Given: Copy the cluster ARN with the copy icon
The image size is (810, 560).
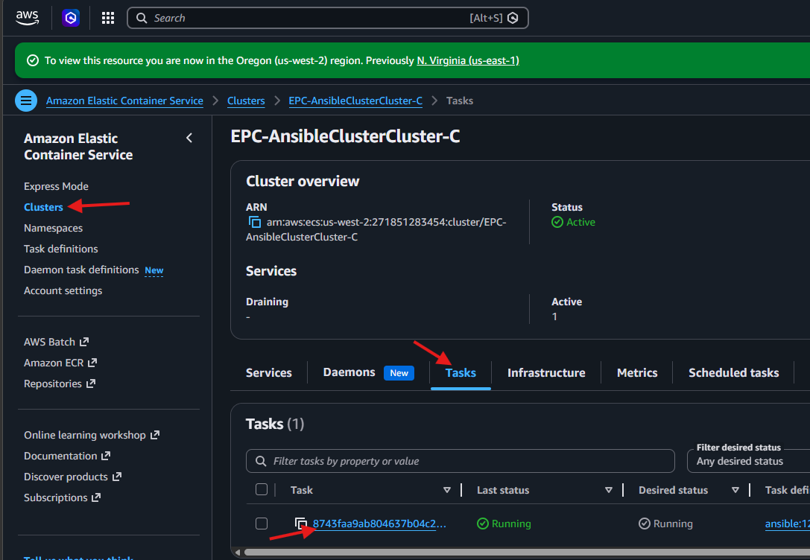Looking at the screenshot, I should tap(254, 222).
